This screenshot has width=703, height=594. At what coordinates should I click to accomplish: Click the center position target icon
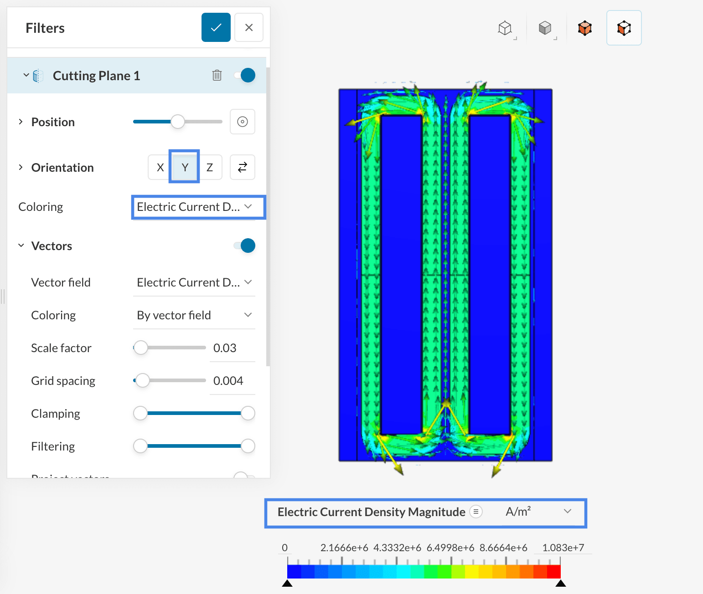click(242, 122)
